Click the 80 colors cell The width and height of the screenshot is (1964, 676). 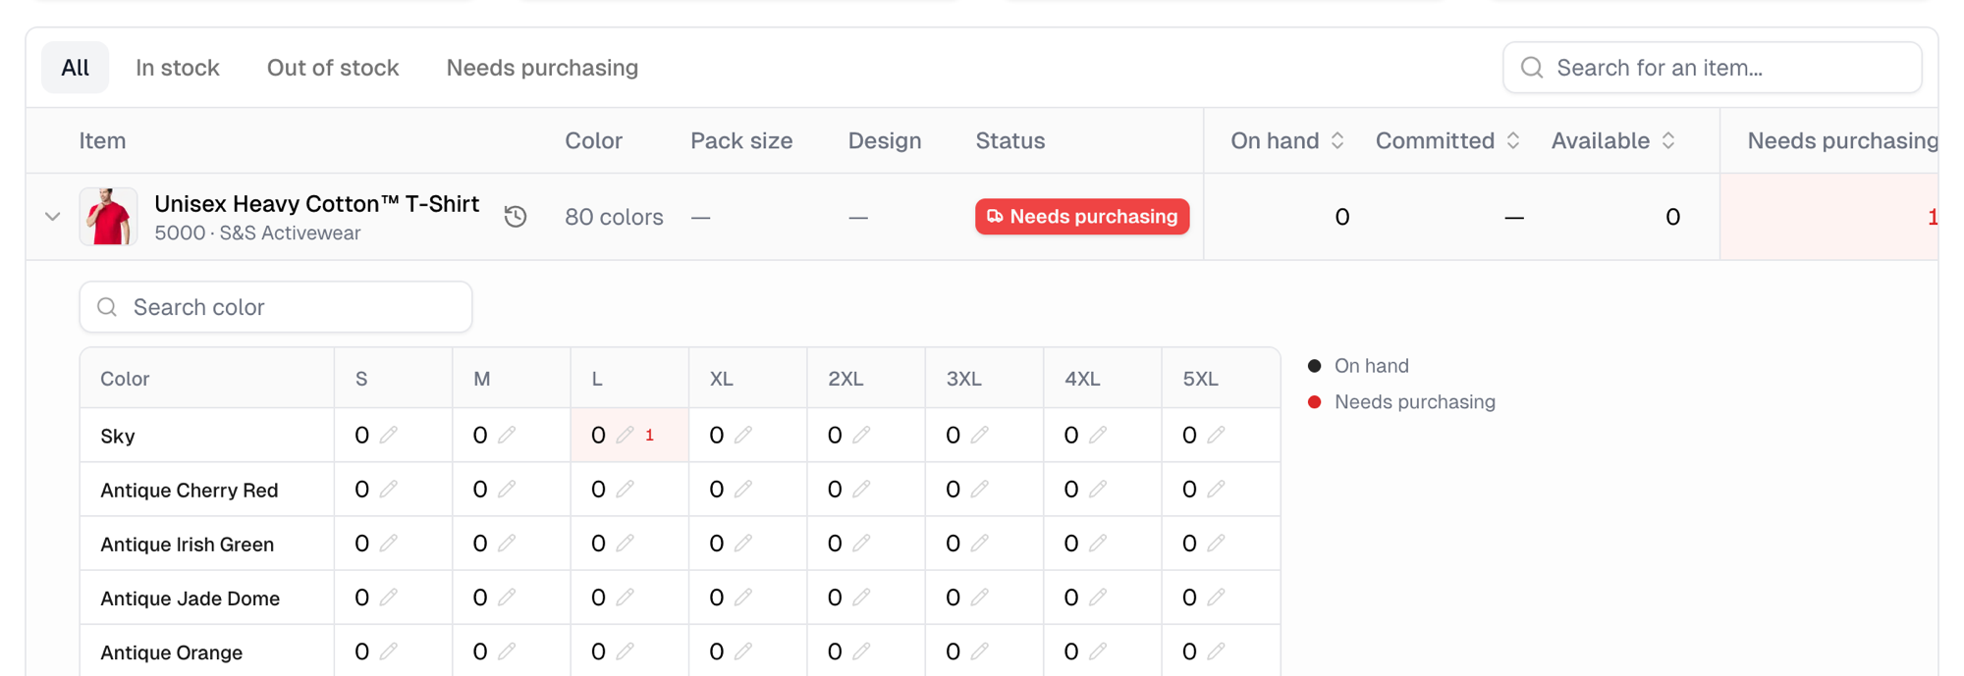pyautogui.click(x=614, y=217)
